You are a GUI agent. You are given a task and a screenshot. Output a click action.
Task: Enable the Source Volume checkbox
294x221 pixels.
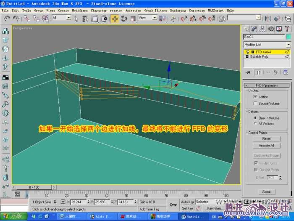pos(255,103)
